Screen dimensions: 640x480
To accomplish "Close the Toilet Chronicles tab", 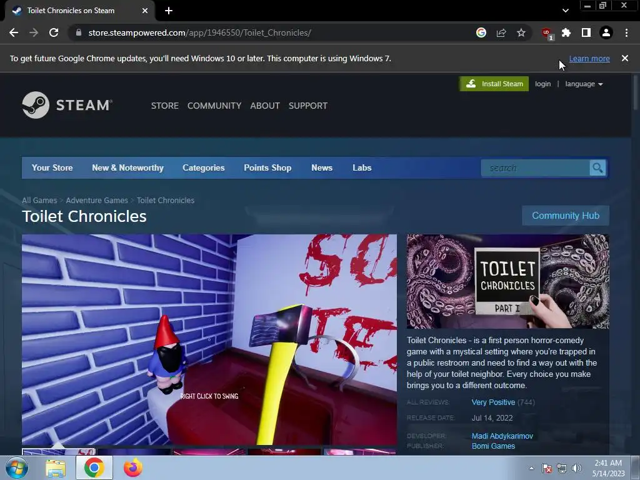I will click(145, 11).
